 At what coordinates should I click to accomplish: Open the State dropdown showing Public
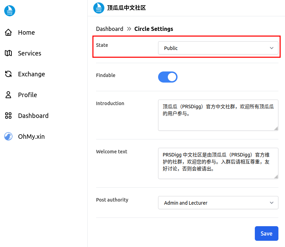pyautogui.click(x=218, y=48)
